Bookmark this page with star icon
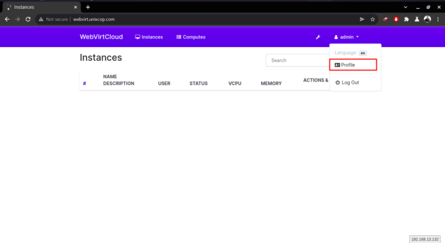 coord(373,19)
